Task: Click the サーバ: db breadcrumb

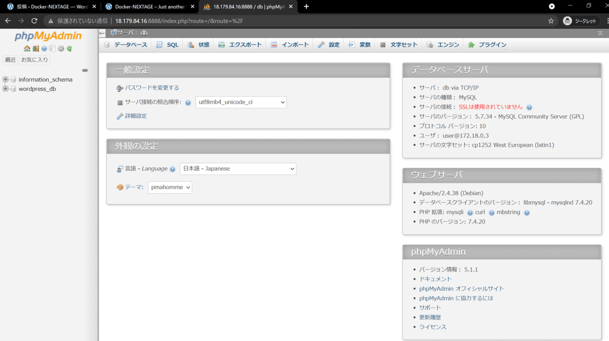Action: coord(132,33)
